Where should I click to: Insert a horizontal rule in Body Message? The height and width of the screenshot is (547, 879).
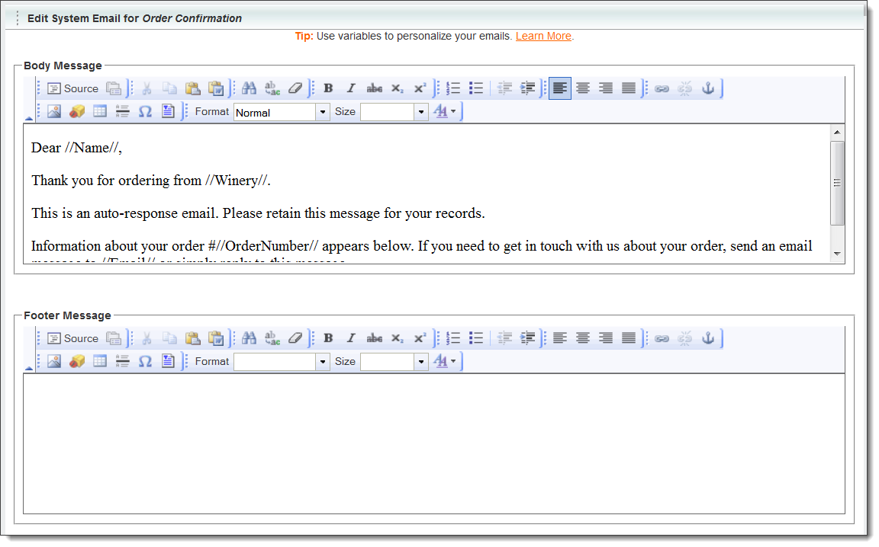(x=122, y=111)
